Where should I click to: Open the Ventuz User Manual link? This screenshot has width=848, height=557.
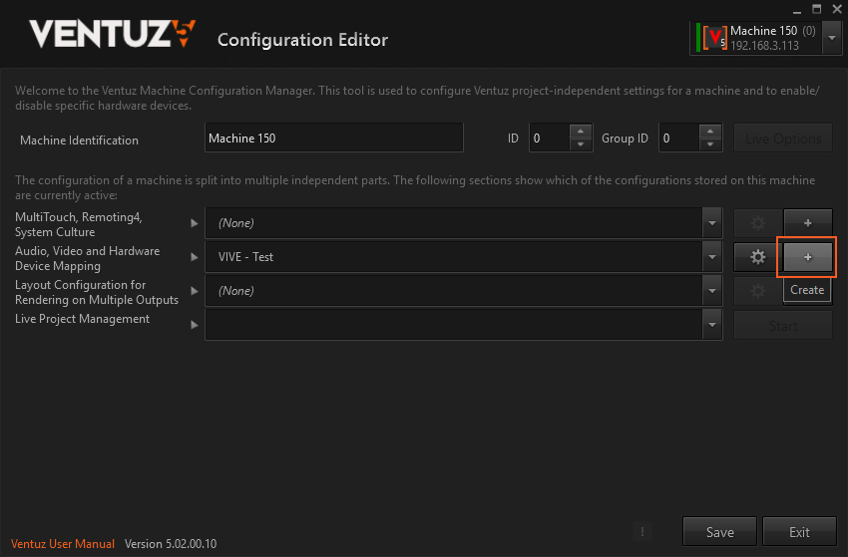63,544
